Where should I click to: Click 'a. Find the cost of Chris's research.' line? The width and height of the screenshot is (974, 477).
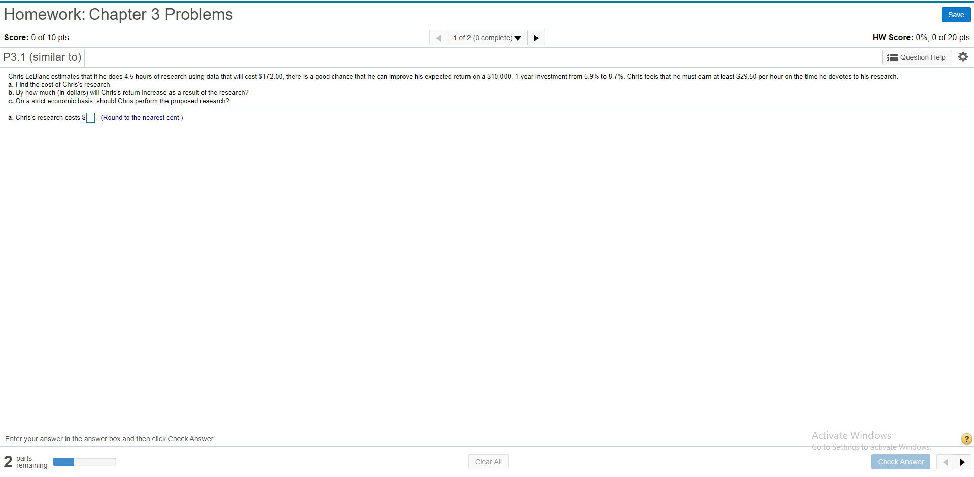60,85
